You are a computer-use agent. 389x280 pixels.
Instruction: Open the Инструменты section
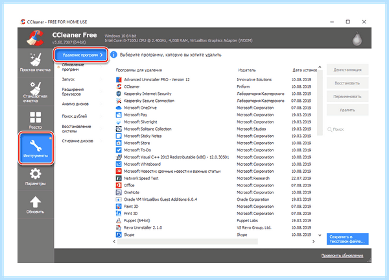click(36, 148)
